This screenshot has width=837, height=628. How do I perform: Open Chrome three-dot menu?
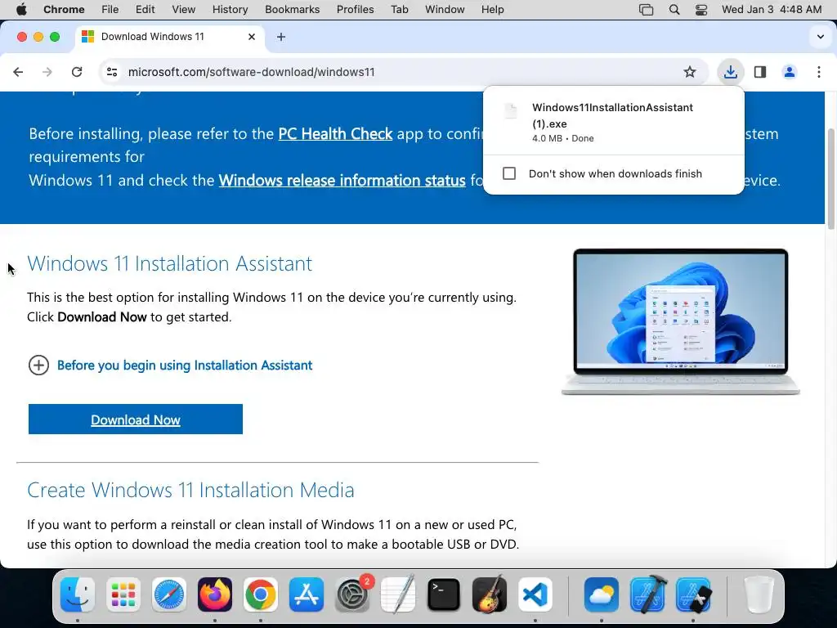pyautogui.click(x=819, y=72)
